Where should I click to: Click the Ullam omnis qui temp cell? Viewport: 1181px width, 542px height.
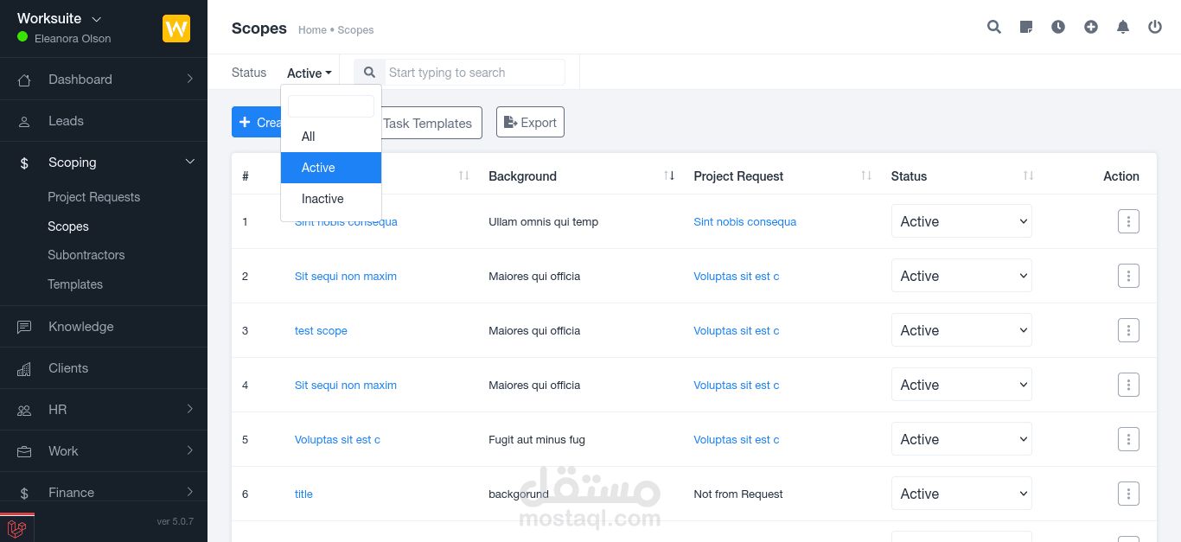543,221
